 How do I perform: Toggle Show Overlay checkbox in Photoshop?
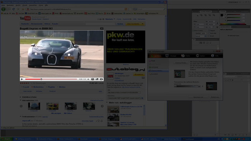[193, 30]
